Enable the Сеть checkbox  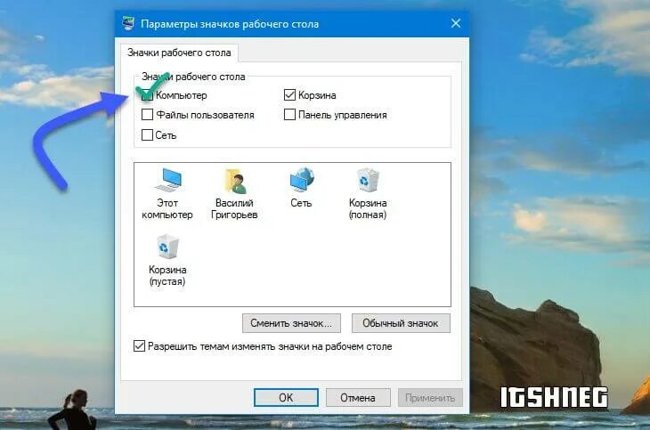point(147,134)
